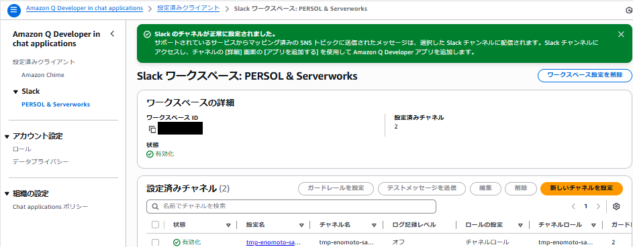
Task: Dismiss the green success banner
Action: pos(621,34)
